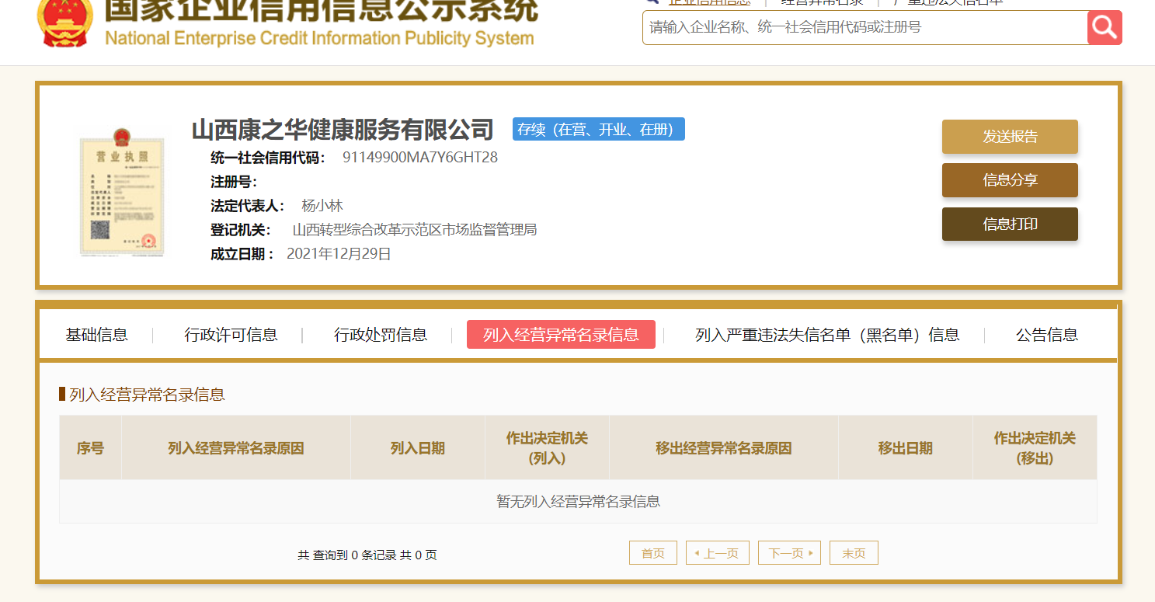This screenshot has width=1155, height=602.
Task: Click the 上一页 previous page button
Action: pos(718,553)
